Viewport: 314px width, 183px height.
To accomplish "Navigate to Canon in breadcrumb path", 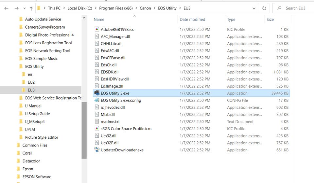I will coord(145,8).
